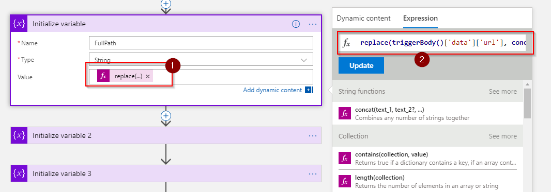551x192 pixels.
Task: Click the variable icon of Initialize variable 3
Action: (19, 173)
